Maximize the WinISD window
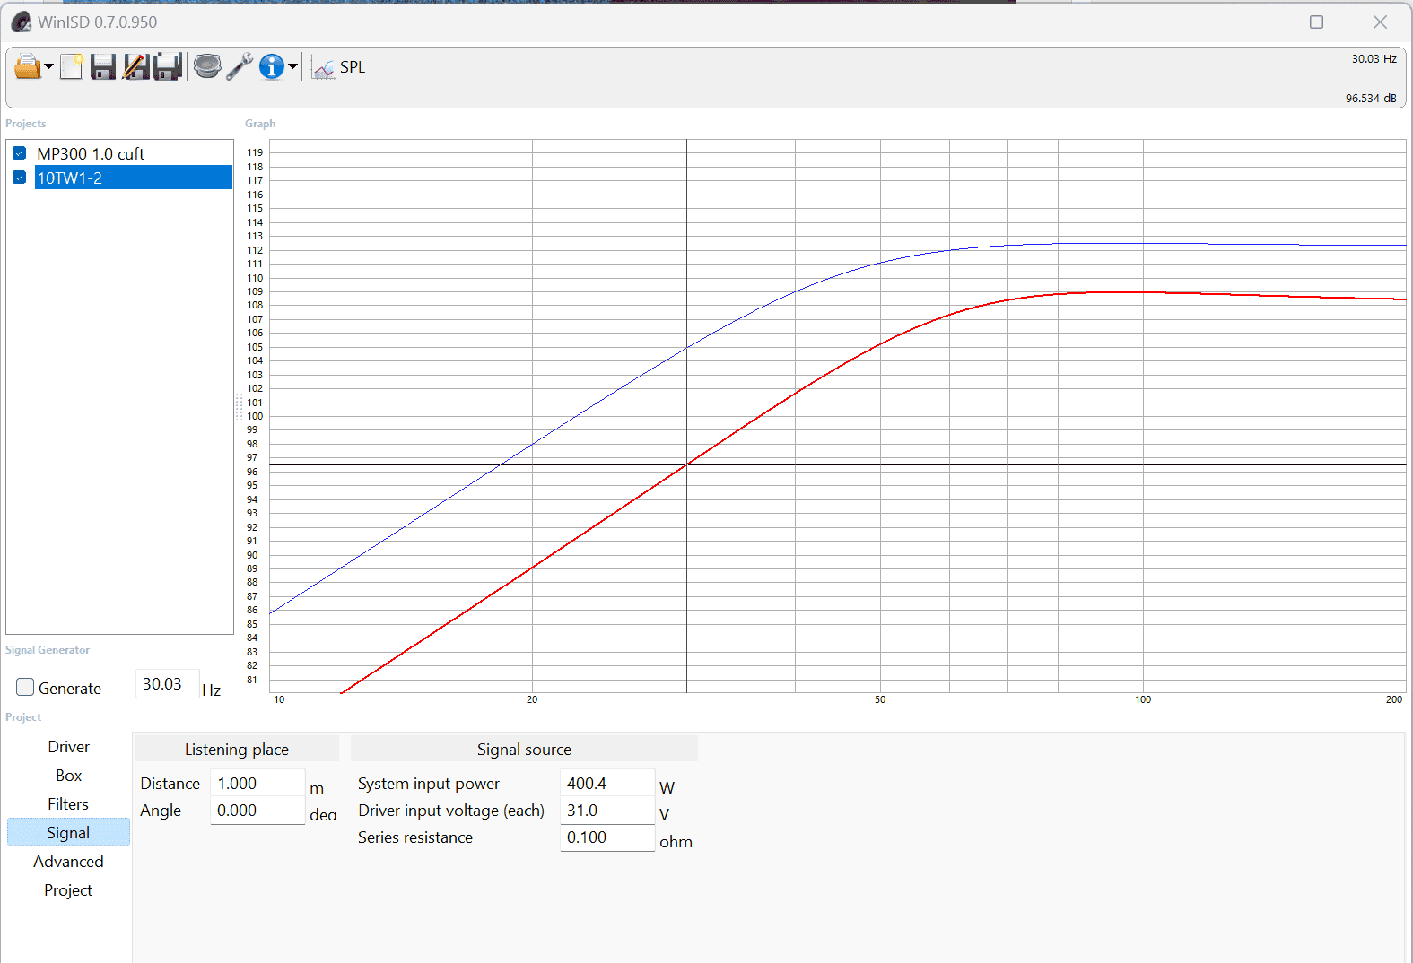1413x963 pixels. click(x=1316, y=22)
